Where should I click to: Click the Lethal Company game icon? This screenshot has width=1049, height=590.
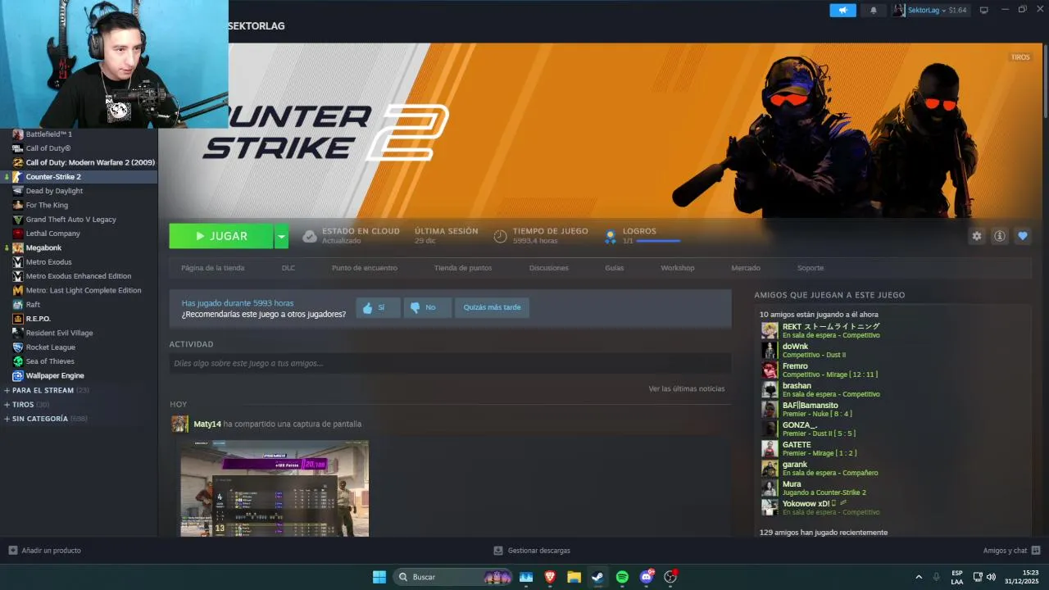click(x=18, y=234)
